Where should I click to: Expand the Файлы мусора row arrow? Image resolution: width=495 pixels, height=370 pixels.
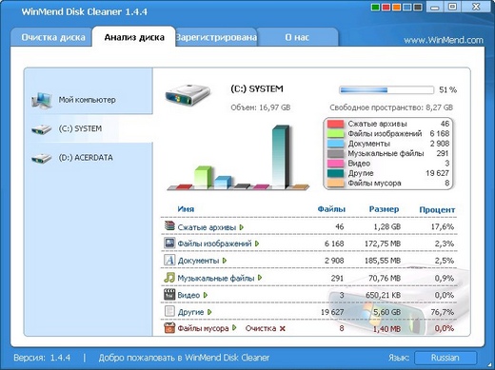click(234, 328)
